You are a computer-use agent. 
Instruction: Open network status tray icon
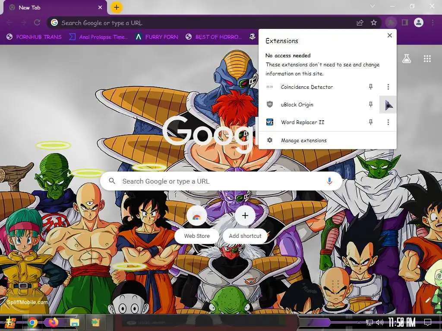click(369, 322)
